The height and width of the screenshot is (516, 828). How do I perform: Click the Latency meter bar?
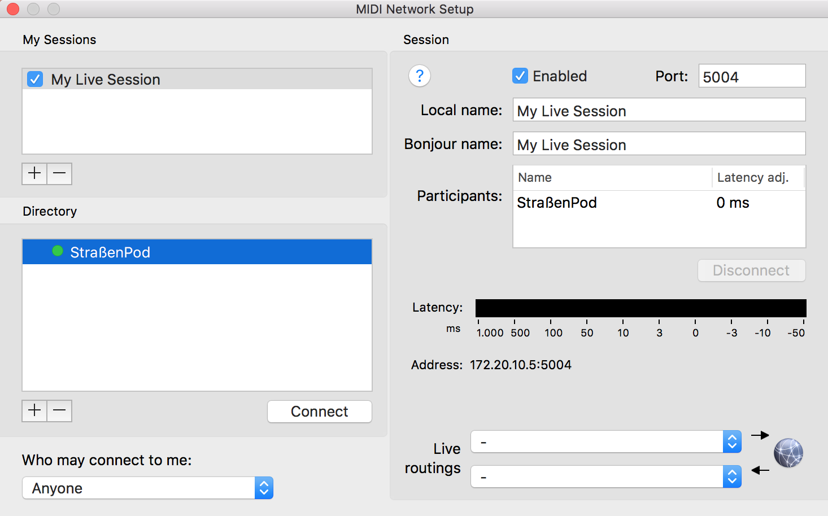tap(640, 308)
